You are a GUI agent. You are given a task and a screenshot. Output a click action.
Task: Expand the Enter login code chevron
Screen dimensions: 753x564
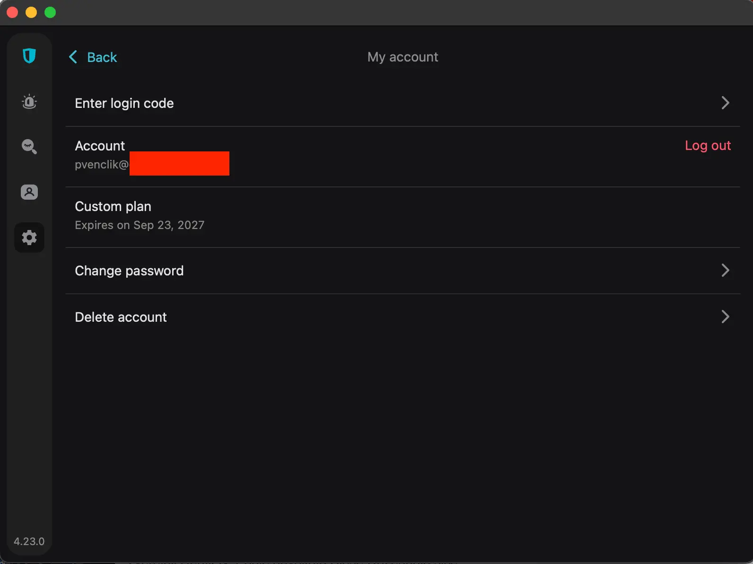725,103
